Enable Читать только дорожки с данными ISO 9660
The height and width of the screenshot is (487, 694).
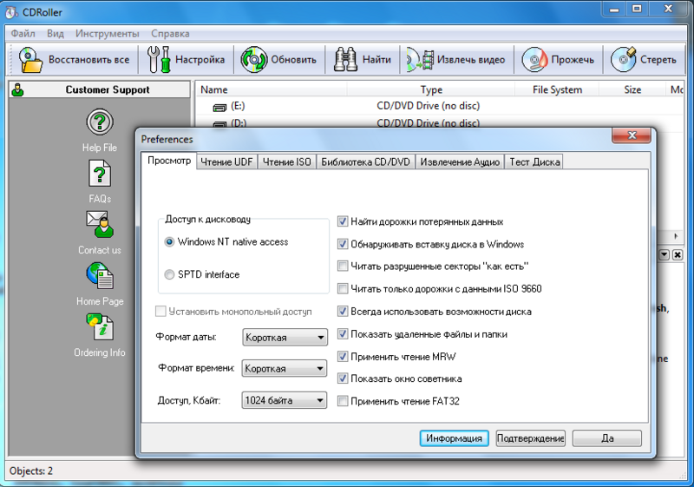[343, 289]
